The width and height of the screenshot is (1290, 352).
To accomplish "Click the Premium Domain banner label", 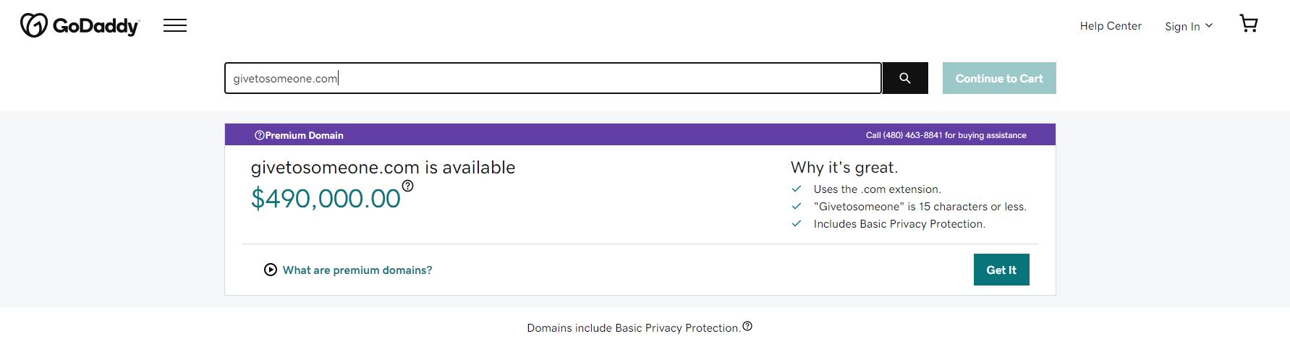I will point(304,135).
